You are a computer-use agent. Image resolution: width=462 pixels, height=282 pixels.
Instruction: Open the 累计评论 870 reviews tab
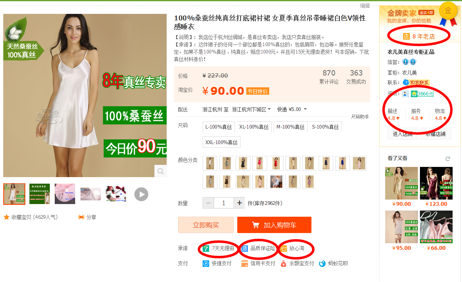tap(329, 77)
